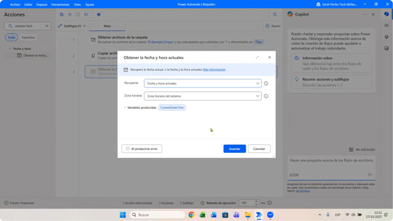Start the recorder from toolbar
Image resolution: width=393 pixels, height=221 pixels.
click(99, 14)
